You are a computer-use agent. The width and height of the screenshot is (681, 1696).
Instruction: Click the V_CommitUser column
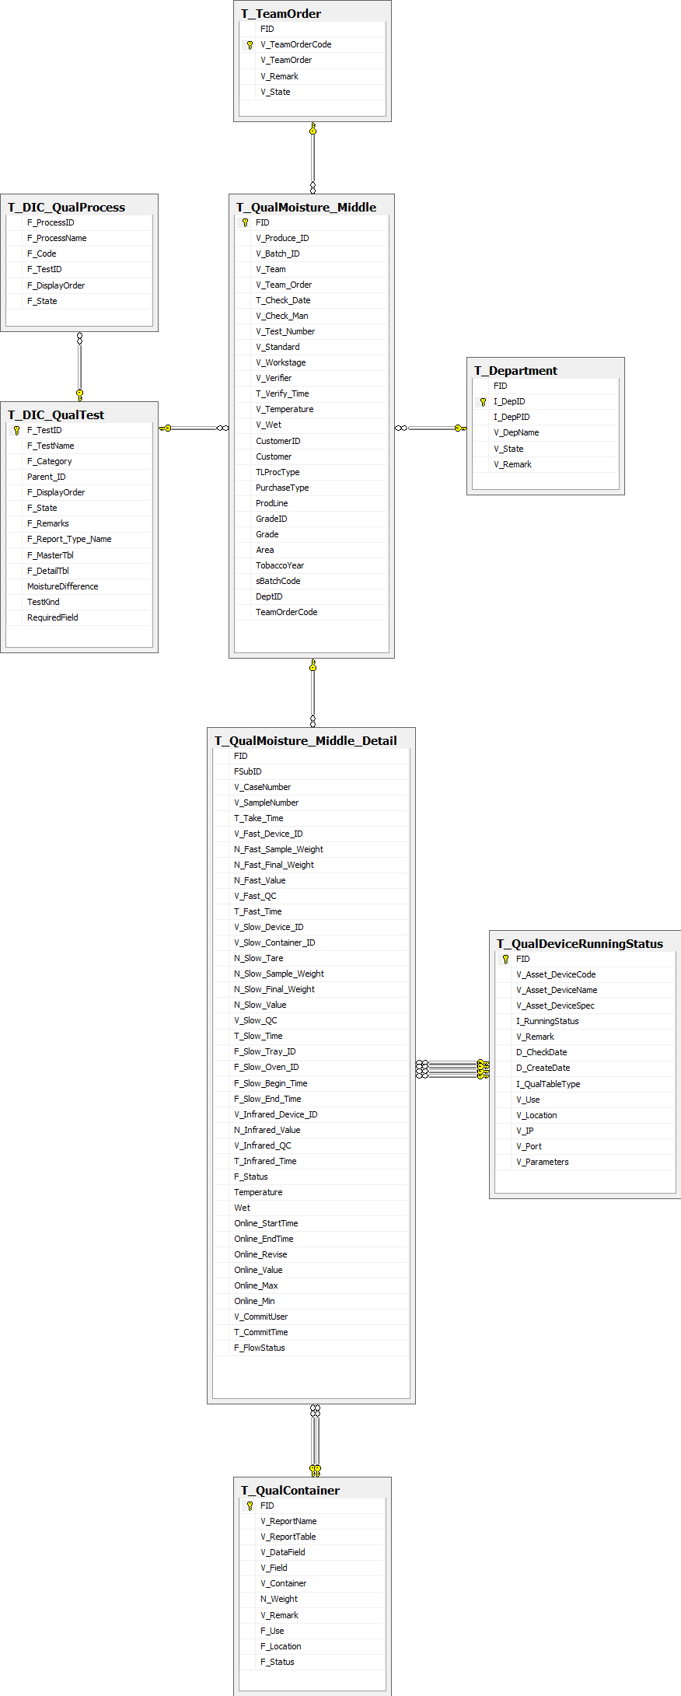pos(311,1317)
